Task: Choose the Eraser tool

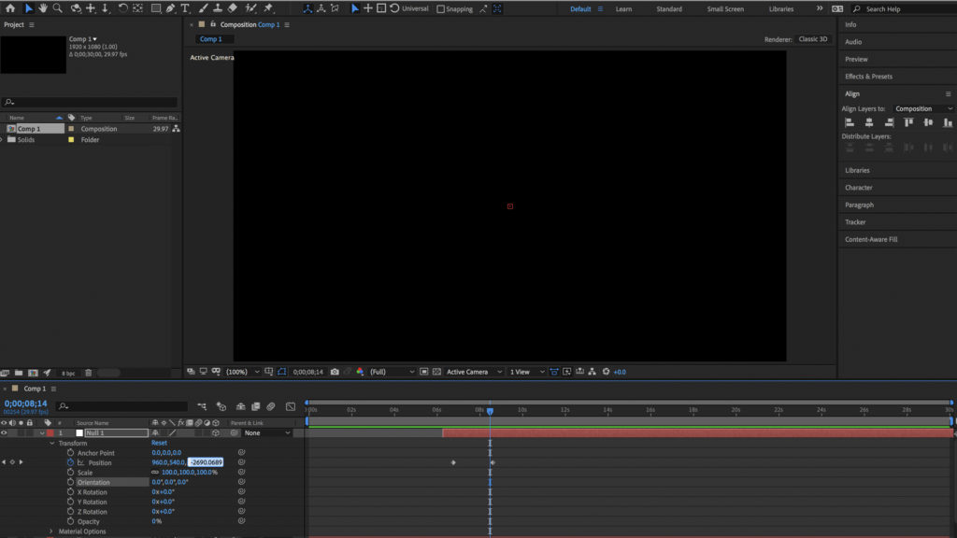Action: click(x=234, y=8)
